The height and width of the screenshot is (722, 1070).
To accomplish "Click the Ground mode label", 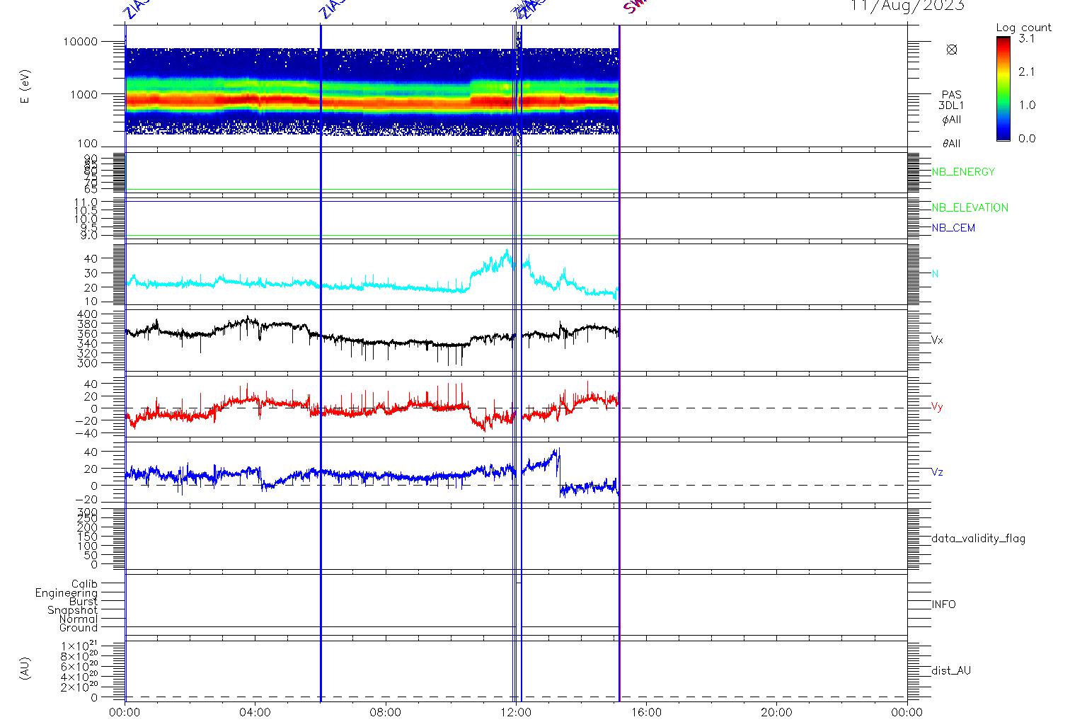I will click(x=79, y=628).
